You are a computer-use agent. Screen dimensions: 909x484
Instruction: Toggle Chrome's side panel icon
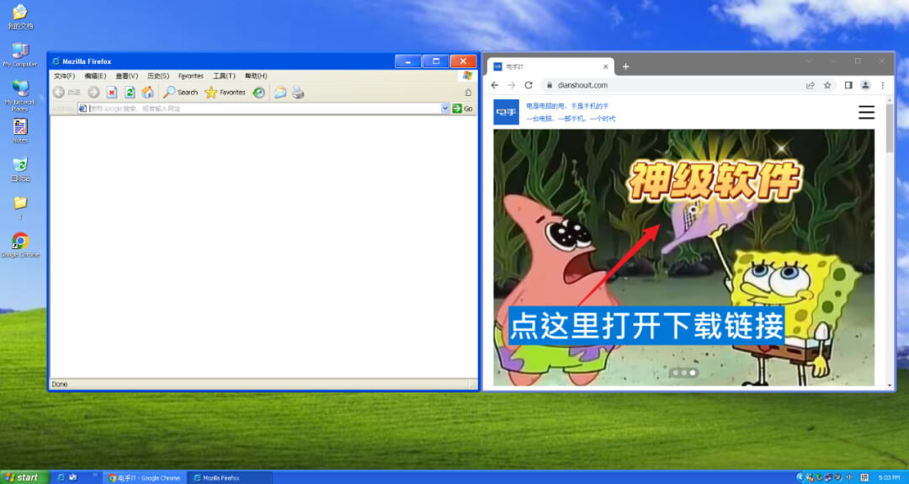tap(848, 85)
